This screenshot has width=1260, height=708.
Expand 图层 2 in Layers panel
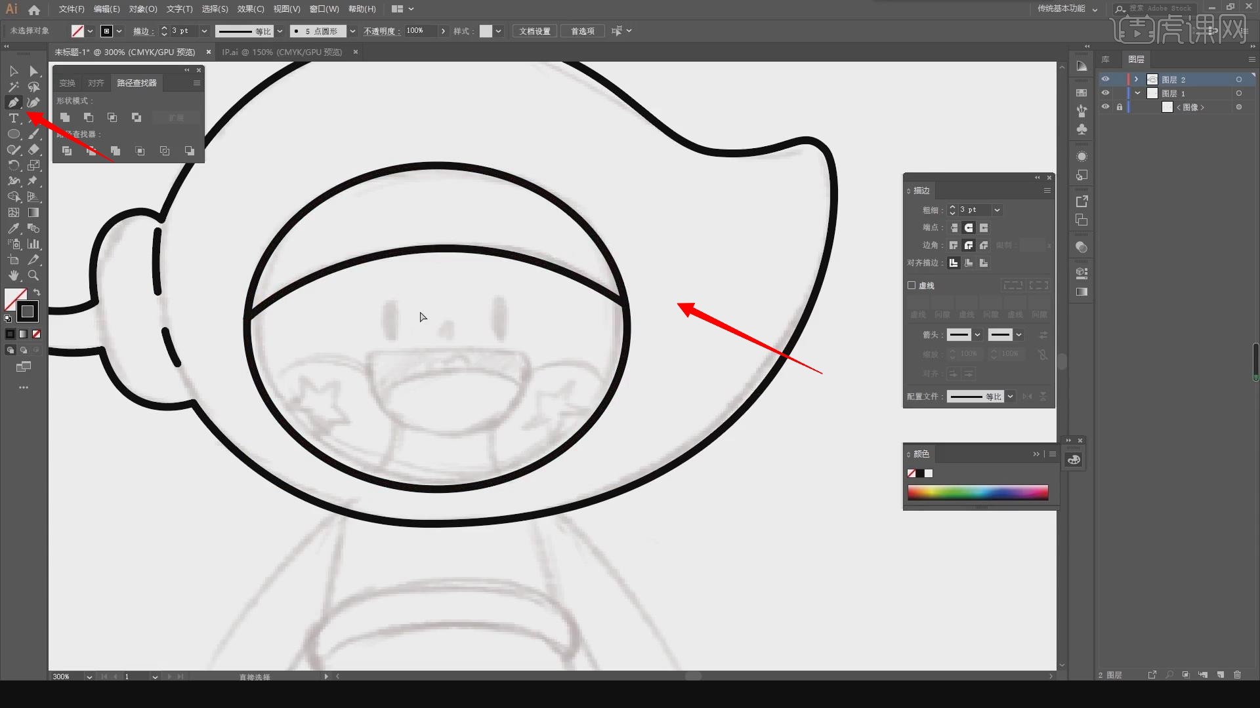1137,79
